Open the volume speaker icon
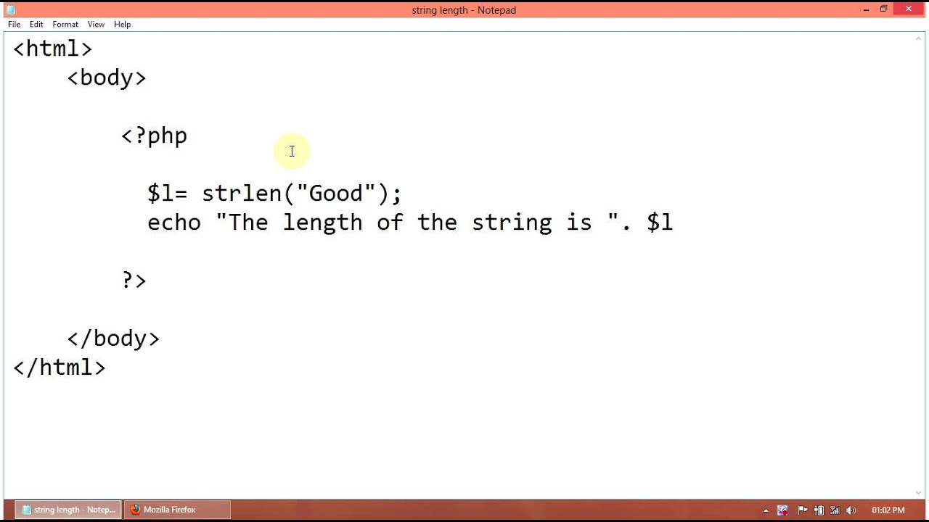Viewport: 929px width, 522px height. point(851,510)
